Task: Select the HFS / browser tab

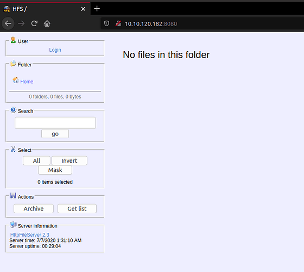Action: pyautogui.click(x=45, y=9)
